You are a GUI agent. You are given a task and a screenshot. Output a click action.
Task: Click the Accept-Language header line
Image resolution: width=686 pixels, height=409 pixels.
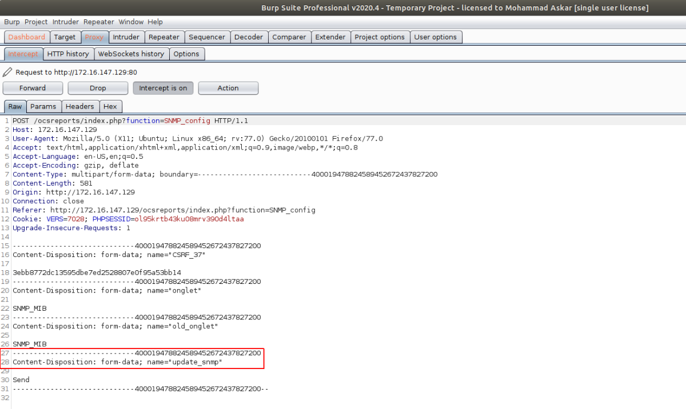point(78,157)
